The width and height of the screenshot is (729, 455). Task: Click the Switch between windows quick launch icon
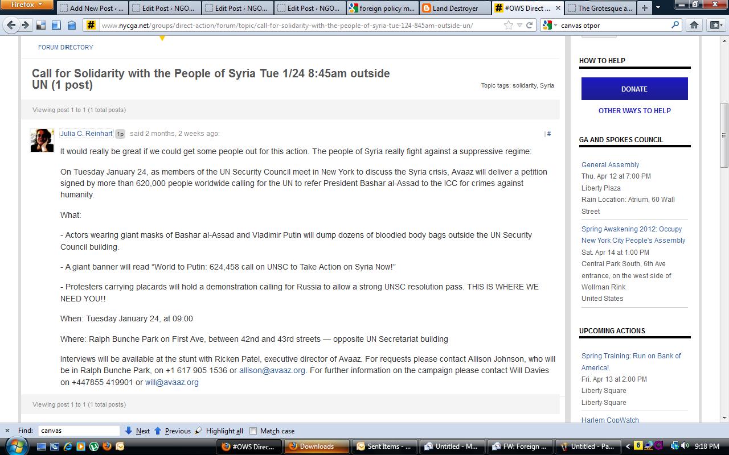pyautogui.click(x=55, y=446)
